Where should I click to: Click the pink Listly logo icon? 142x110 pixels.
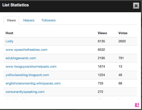[137, 105]
